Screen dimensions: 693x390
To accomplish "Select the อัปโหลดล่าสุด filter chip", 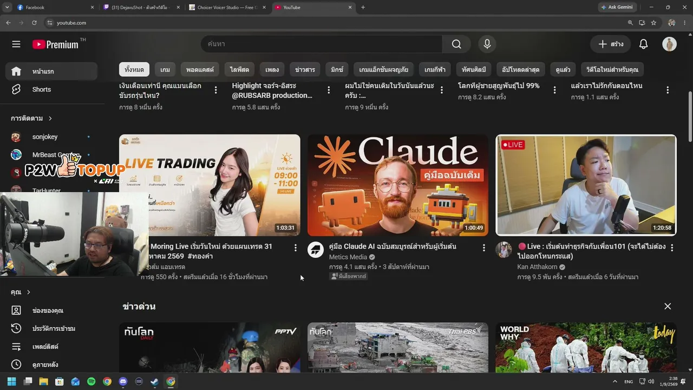I will click(x=521, y=70).
